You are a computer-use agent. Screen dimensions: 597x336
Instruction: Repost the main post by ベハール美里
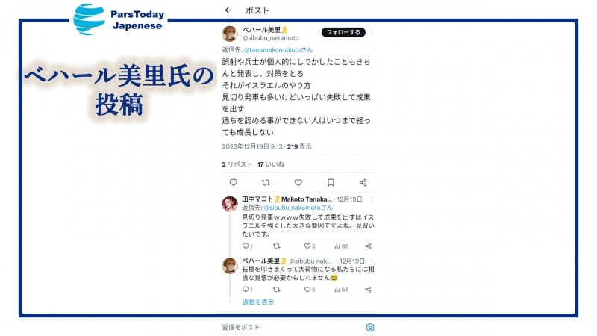[x=266, y=182]
